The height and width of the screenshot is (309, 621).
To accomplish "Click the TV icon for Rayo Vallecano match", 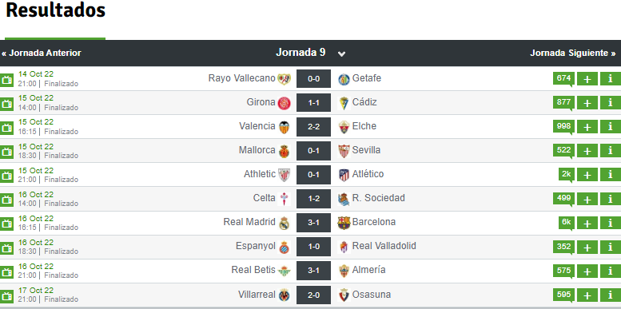I will click(x=6, y=80).
